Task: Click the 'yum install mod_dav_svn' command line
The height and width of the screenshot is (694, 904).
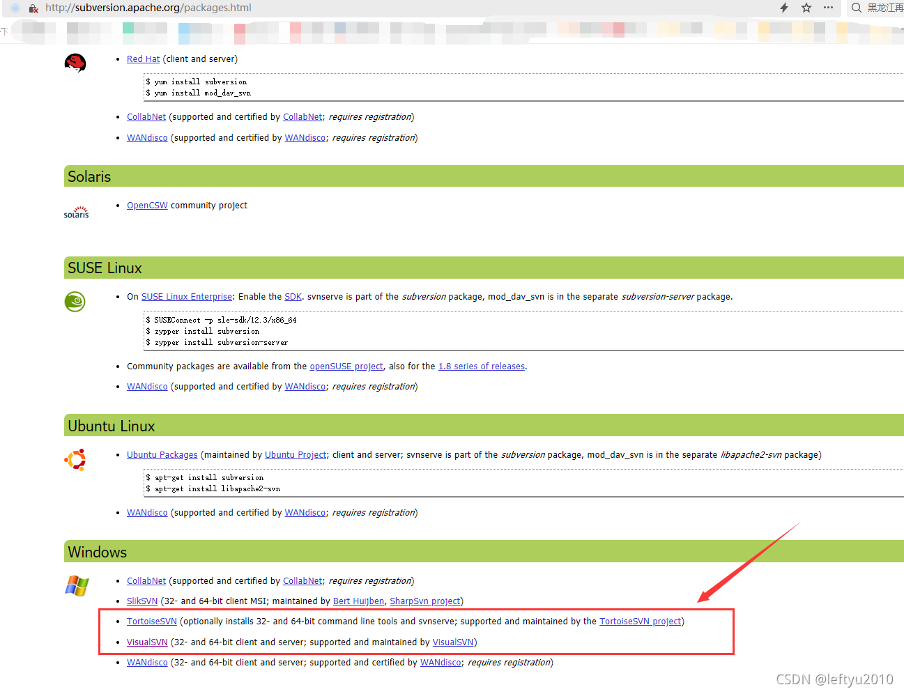Action: [x=199, y=93]
